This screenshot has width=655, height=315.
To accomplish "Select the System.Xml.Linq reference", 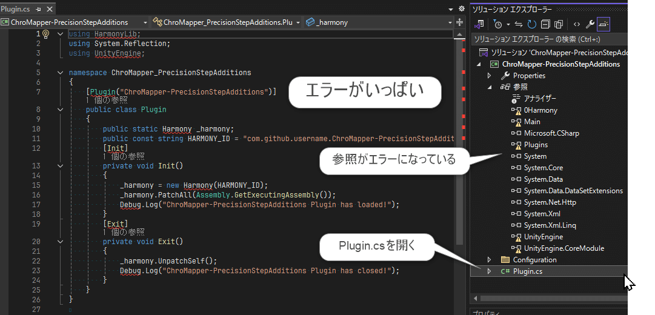I will click(x=550, y=225).
